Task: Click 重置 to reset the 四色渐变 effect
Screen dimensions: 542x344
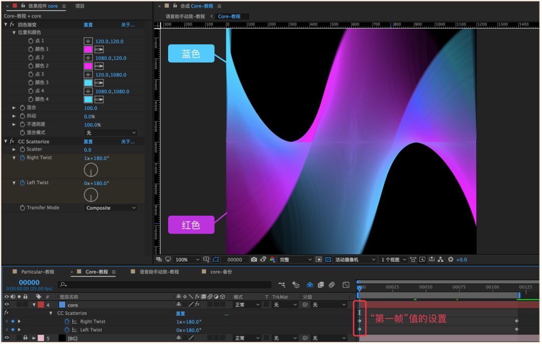Action: pyautogui.click(x=88, y=25)
